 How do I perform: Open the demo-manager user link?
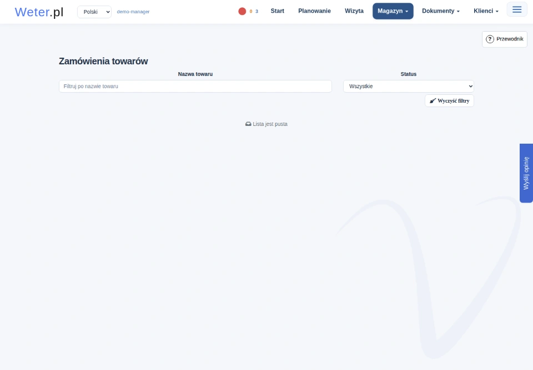click(x=133, y=12)
